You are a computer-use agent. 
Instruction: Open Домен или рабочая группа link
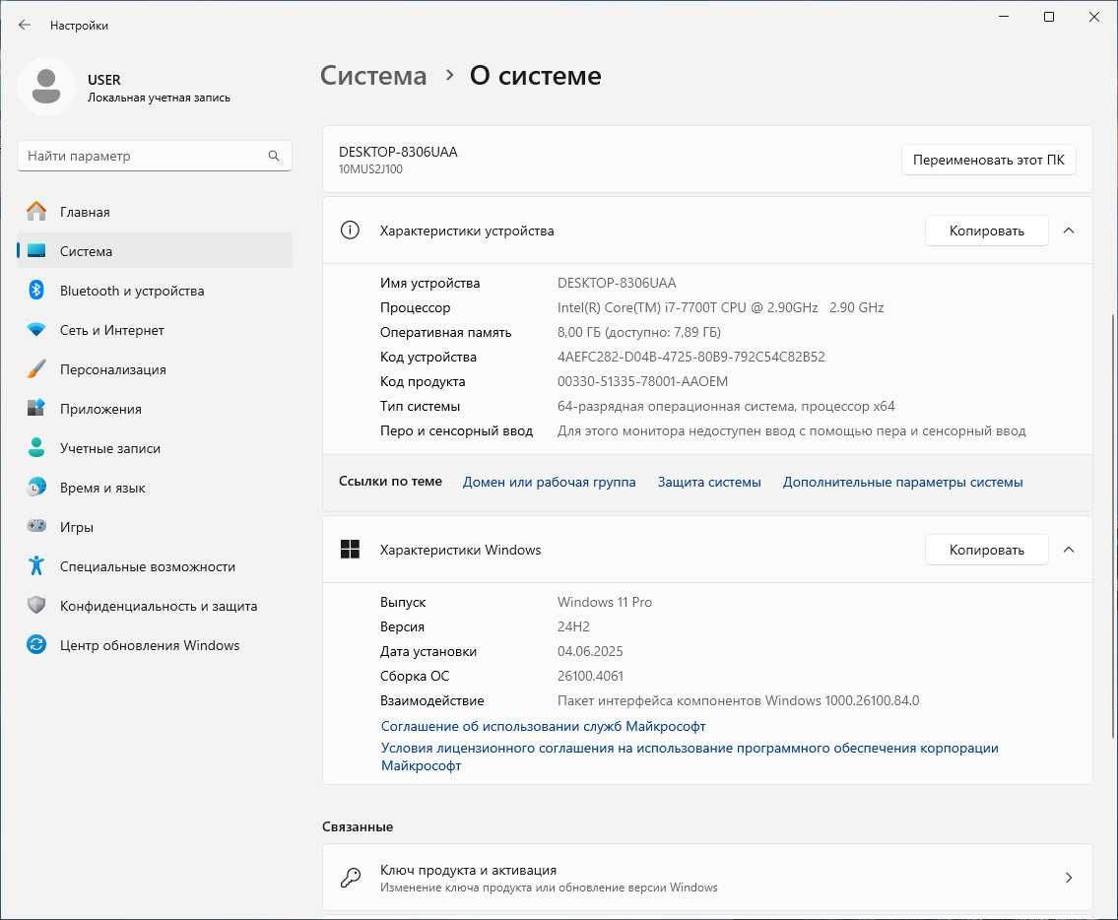tap(549, 482)
